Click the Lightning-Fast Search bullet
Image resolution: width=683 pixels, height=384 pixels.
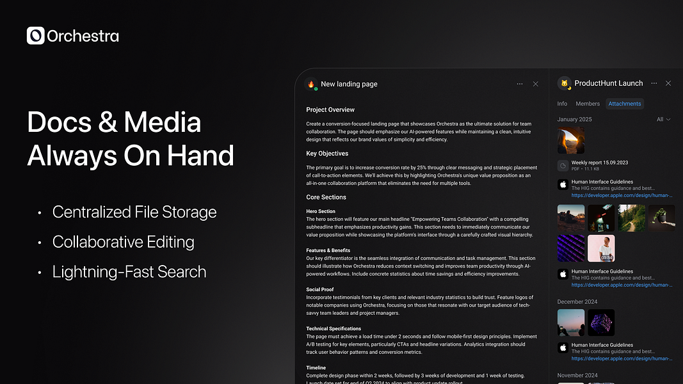[129, 271]
